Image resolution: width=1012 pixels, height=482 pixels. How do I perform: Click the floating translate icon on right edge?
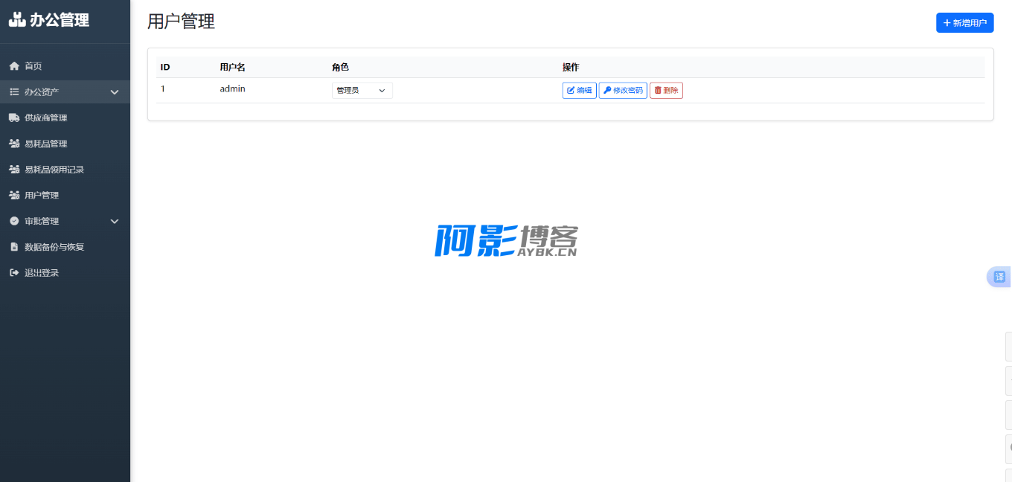coord(999,277)
